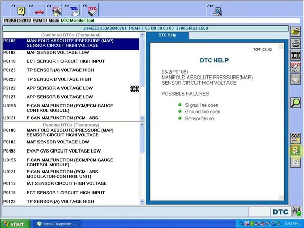Open the F4 TOOL icon

tap(72, 10)
